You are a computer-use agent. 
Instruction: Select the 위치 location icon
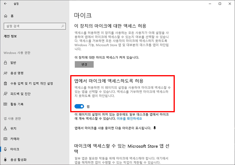pyautogui.click(x=5, y=128)
